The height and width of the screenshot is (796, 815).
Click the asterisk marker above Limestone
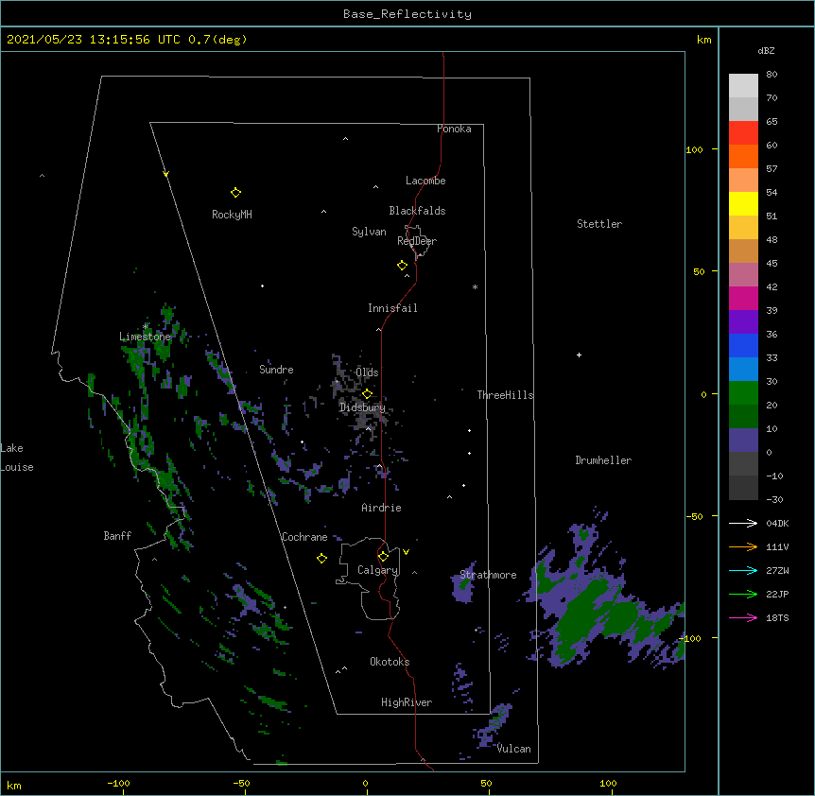pyautogui.click(x=145, y=327)
